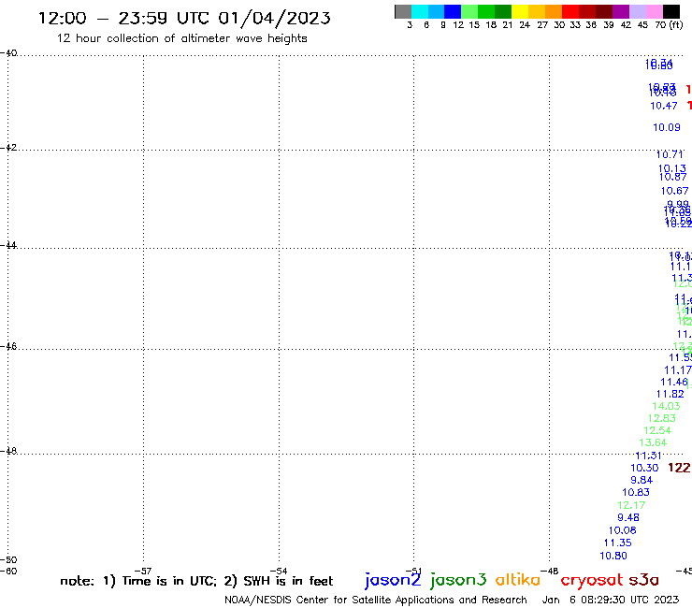This screenshot has height=608, width=692.
Task: Click the longitude axis label -54
Action: pyautogui.click(x=279, y=571)
